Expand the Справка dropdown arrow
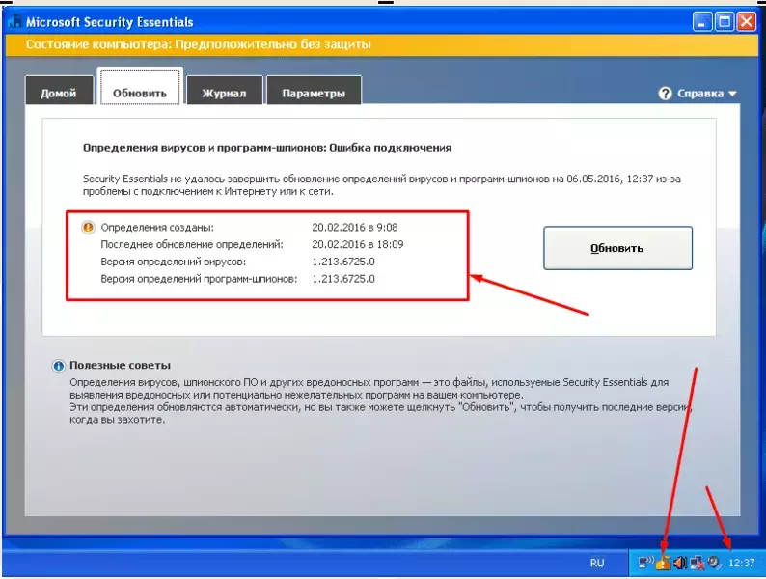This screenshot has width=766, height=579. 732,94
